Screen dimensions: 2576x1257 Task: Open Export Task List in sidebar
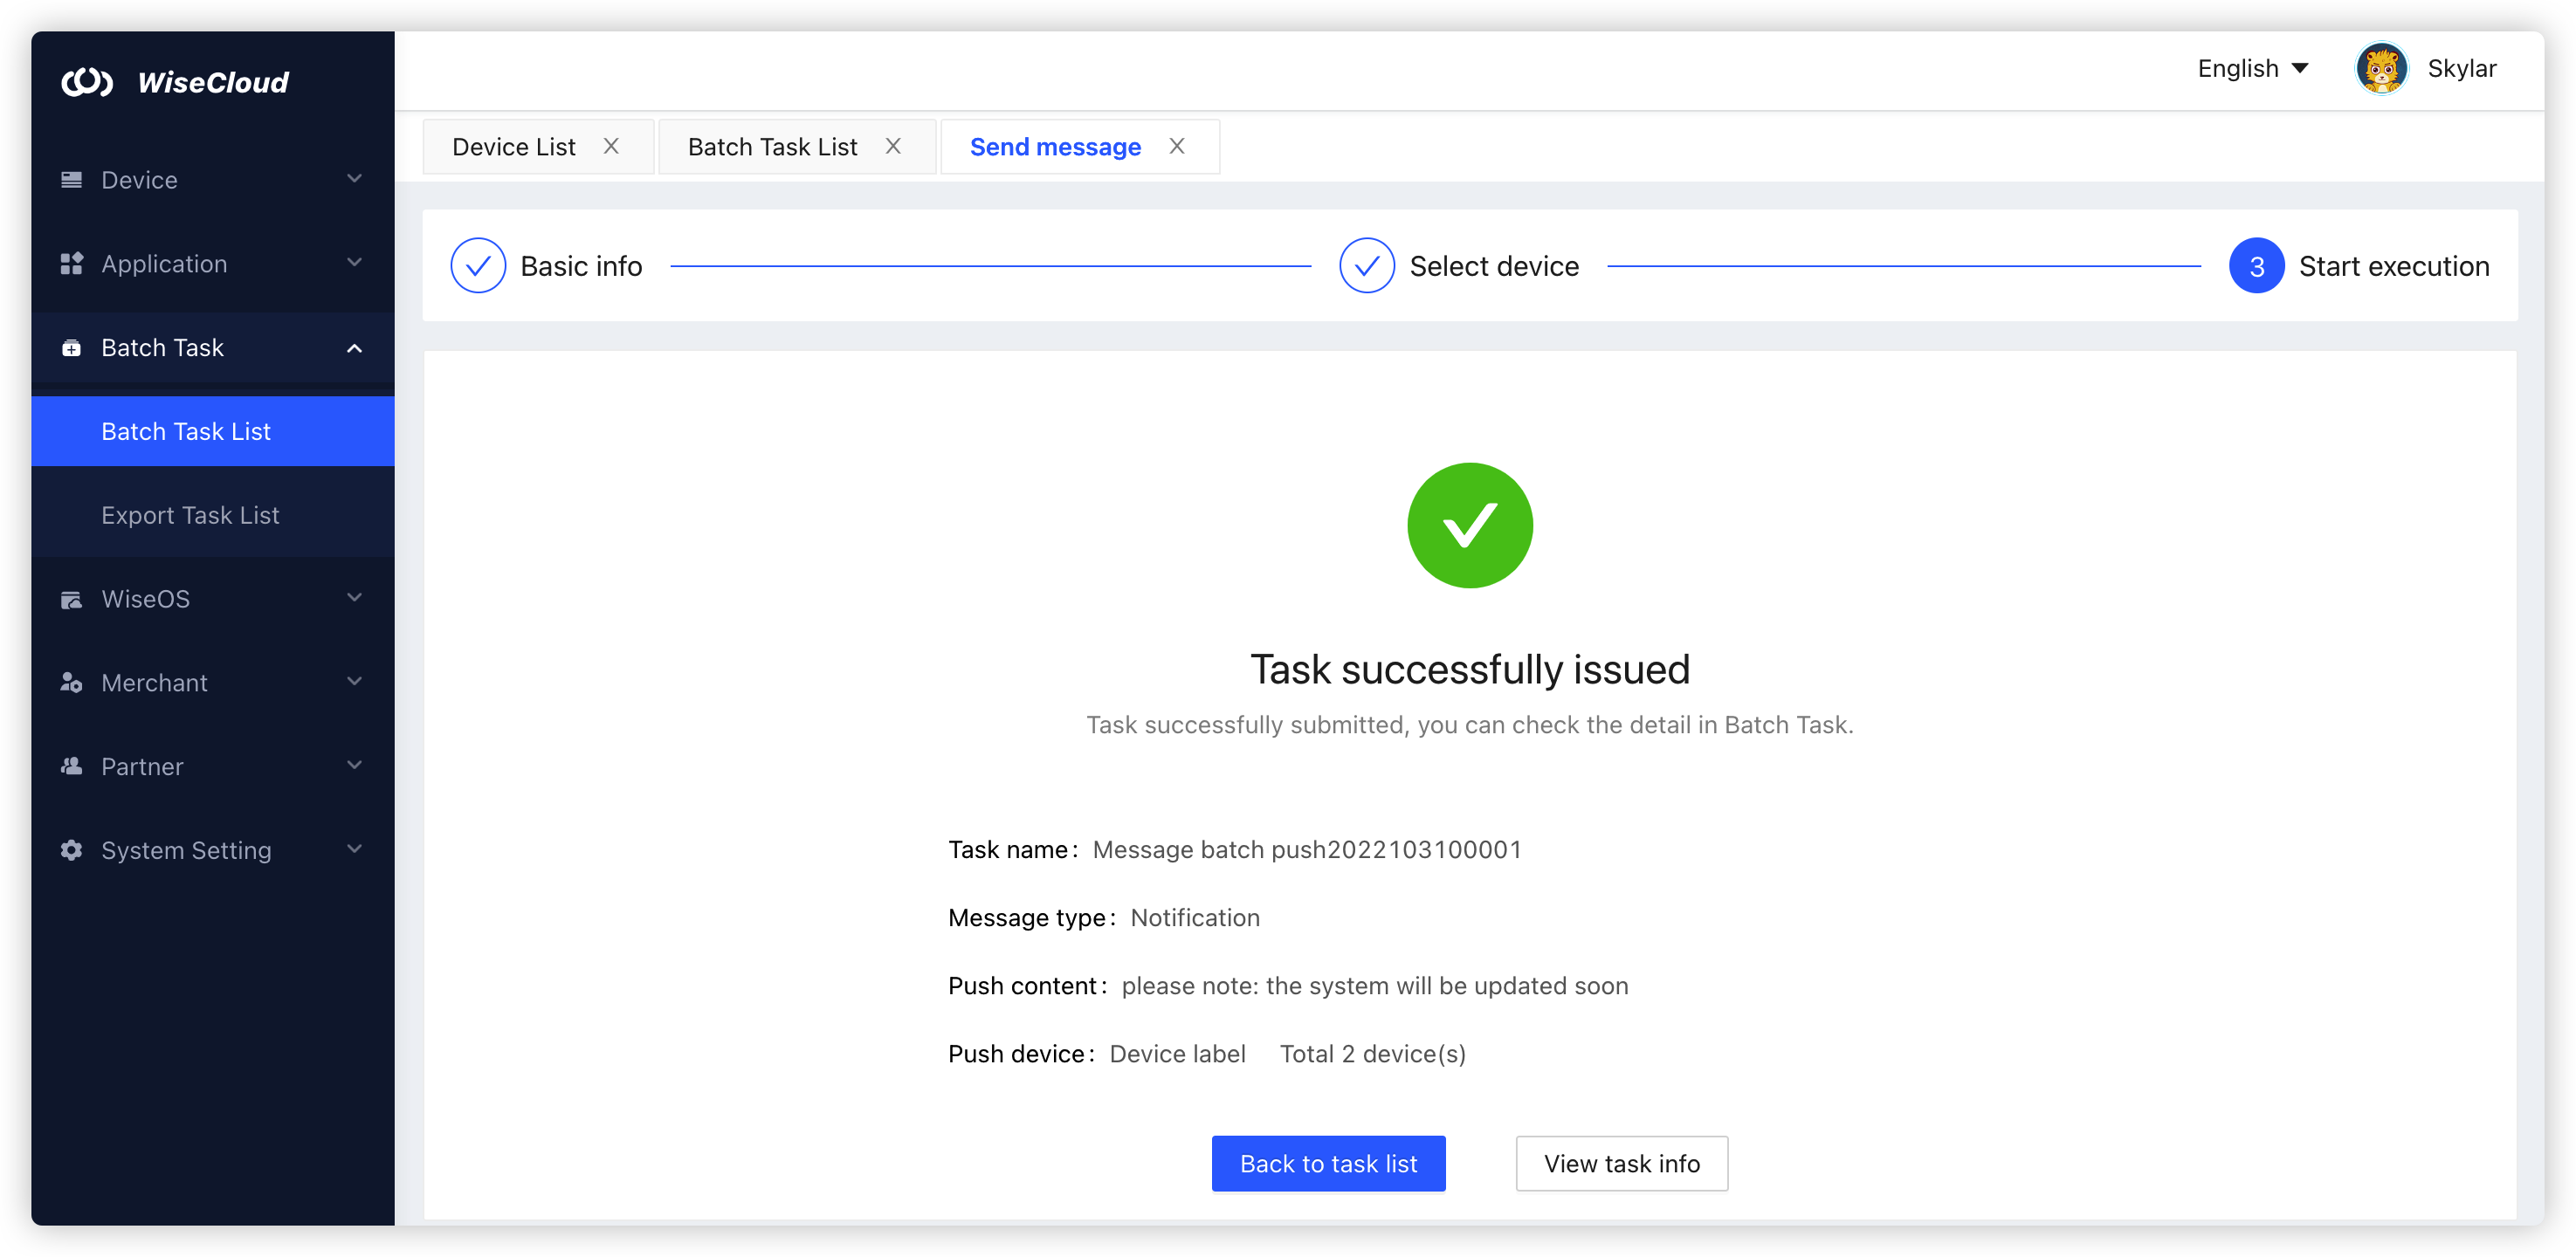[190, 515]
